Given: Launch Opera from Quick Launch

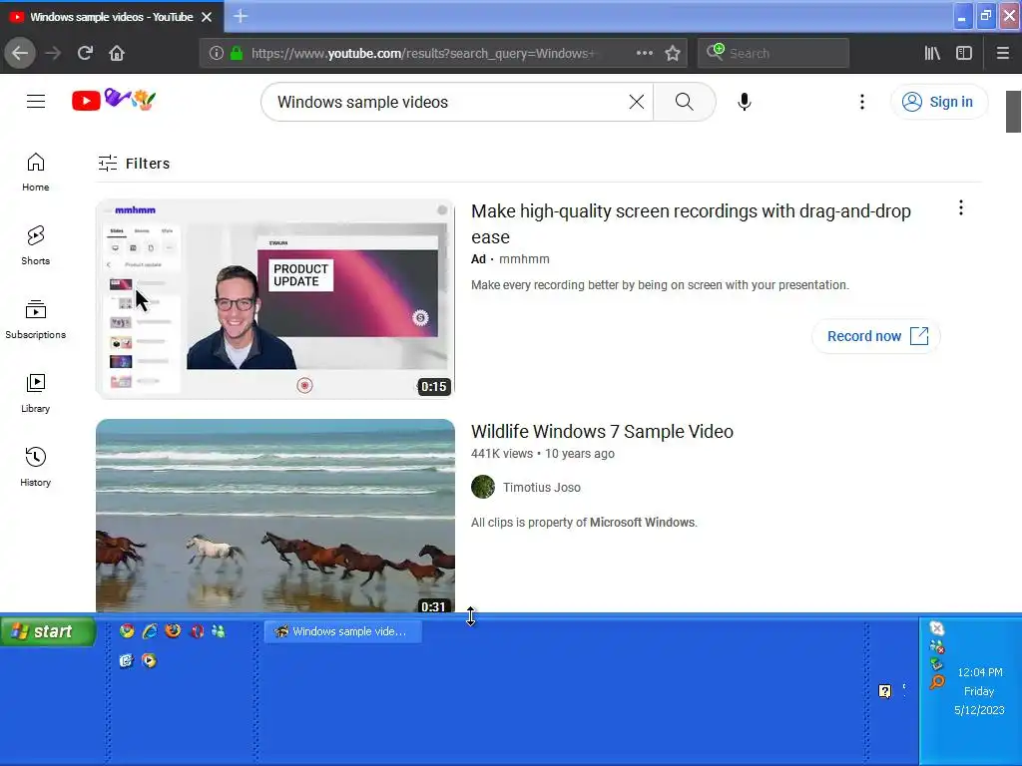Looking at the screenshot, I should [x=197, y=630].
